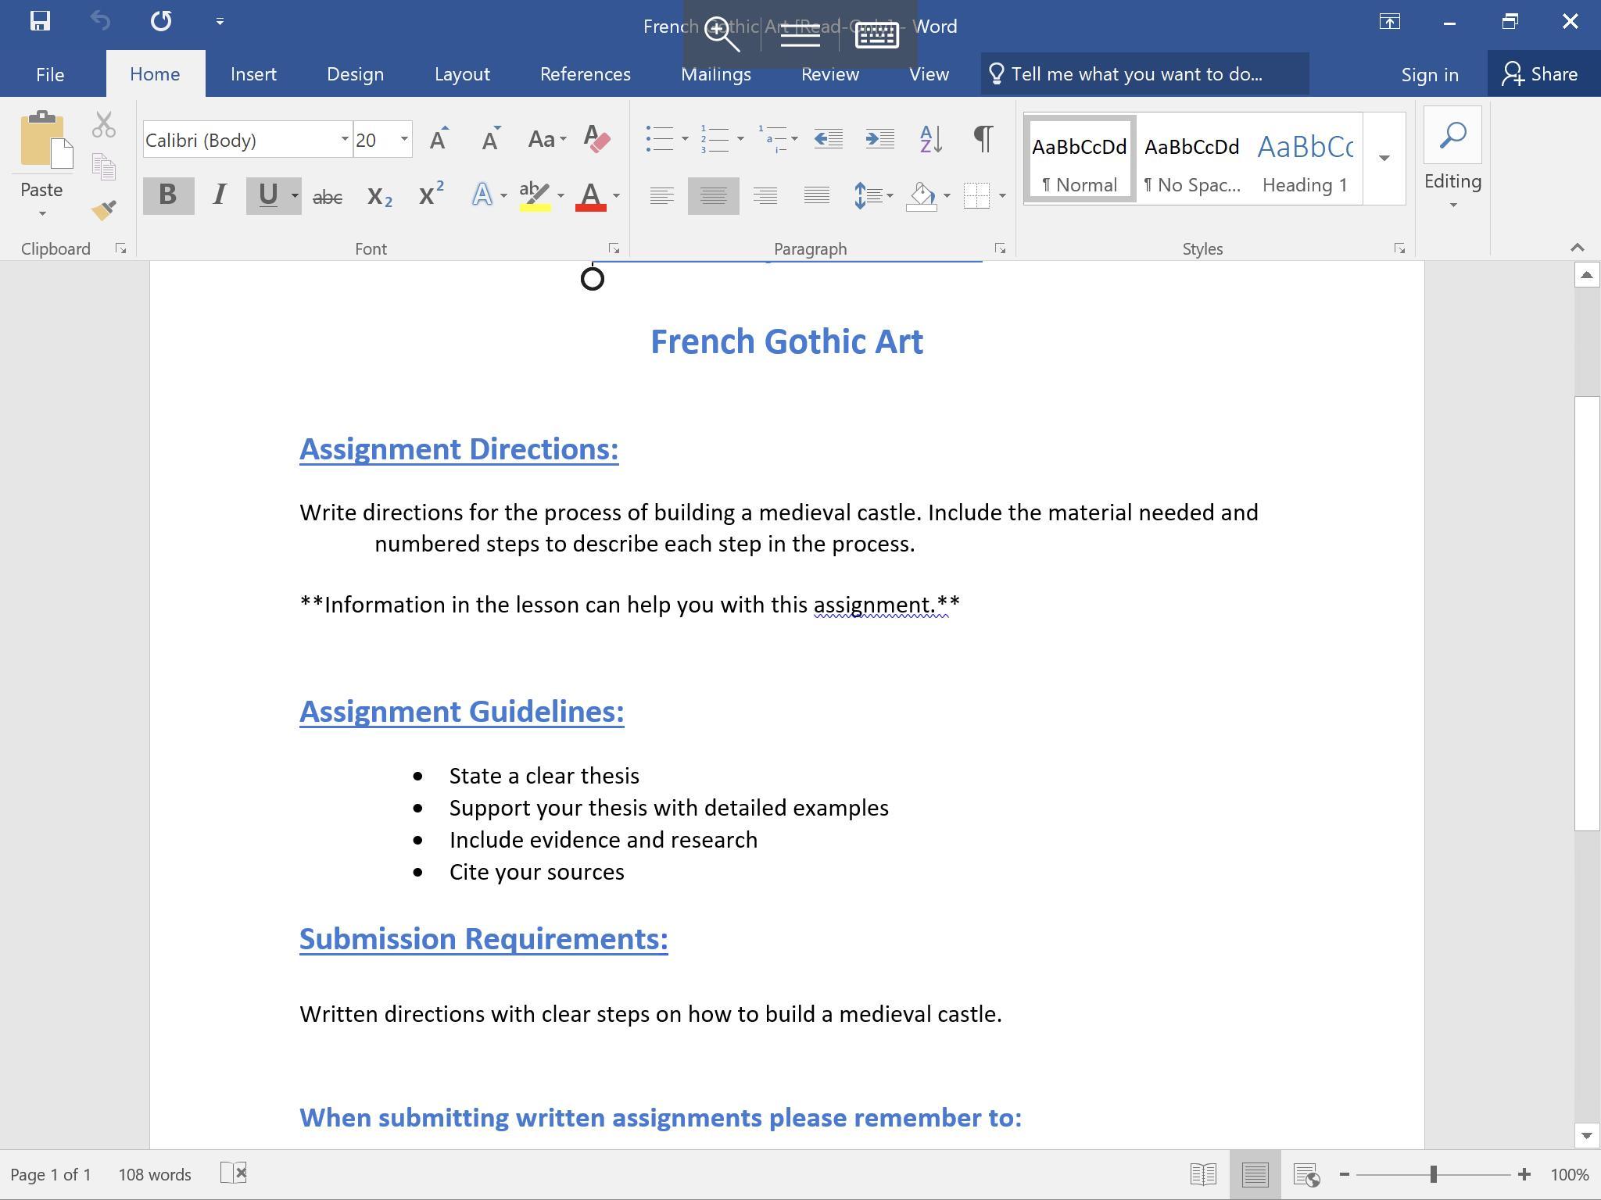Toggle Bold formatting off

(167, 195)
